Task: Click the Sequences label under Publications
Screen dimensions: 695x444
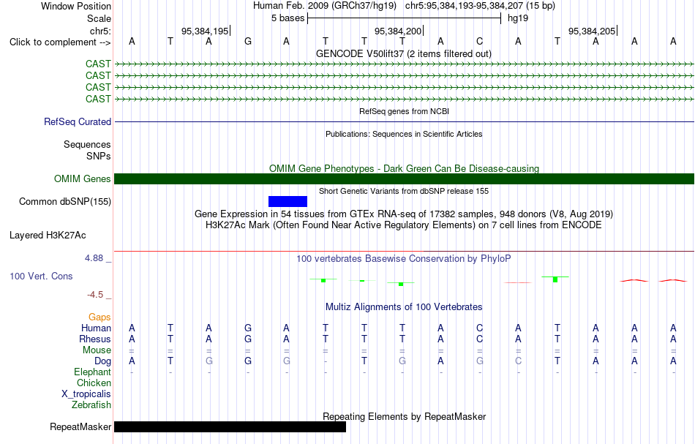Action: (87, 144)
